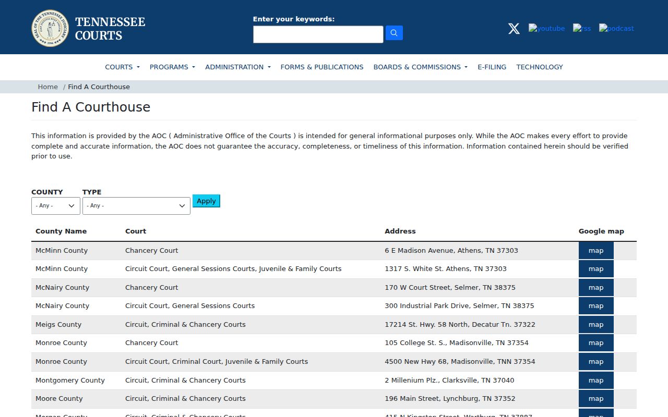Open map for 300 Industrial Park Drive

(x=596, y=306)
